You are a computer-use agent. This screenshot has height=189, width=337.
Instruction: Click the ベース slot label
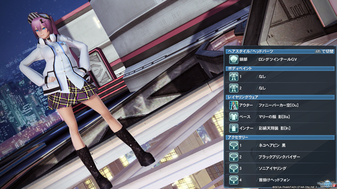coord(245,117)
